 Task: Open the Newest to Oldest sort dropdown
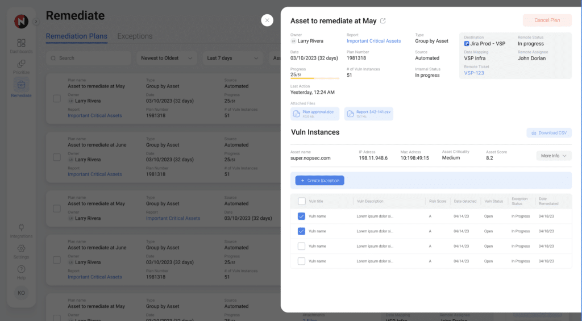167,59
